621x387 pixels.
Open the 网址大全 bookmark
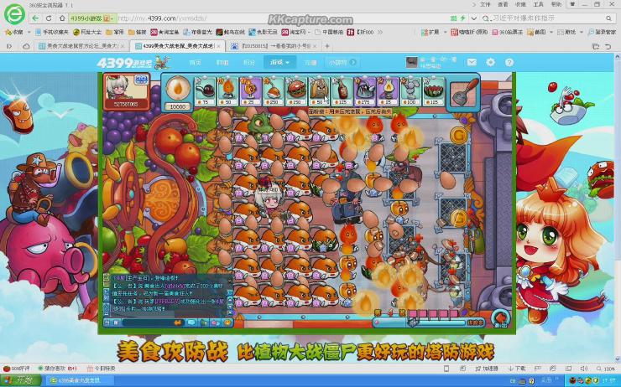coord(86,32)
